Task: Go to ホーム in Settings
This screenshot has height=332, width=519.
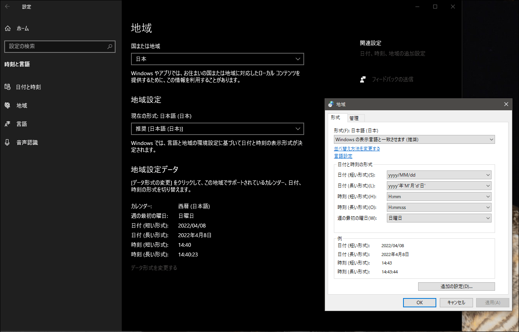Action: point(61,29)
